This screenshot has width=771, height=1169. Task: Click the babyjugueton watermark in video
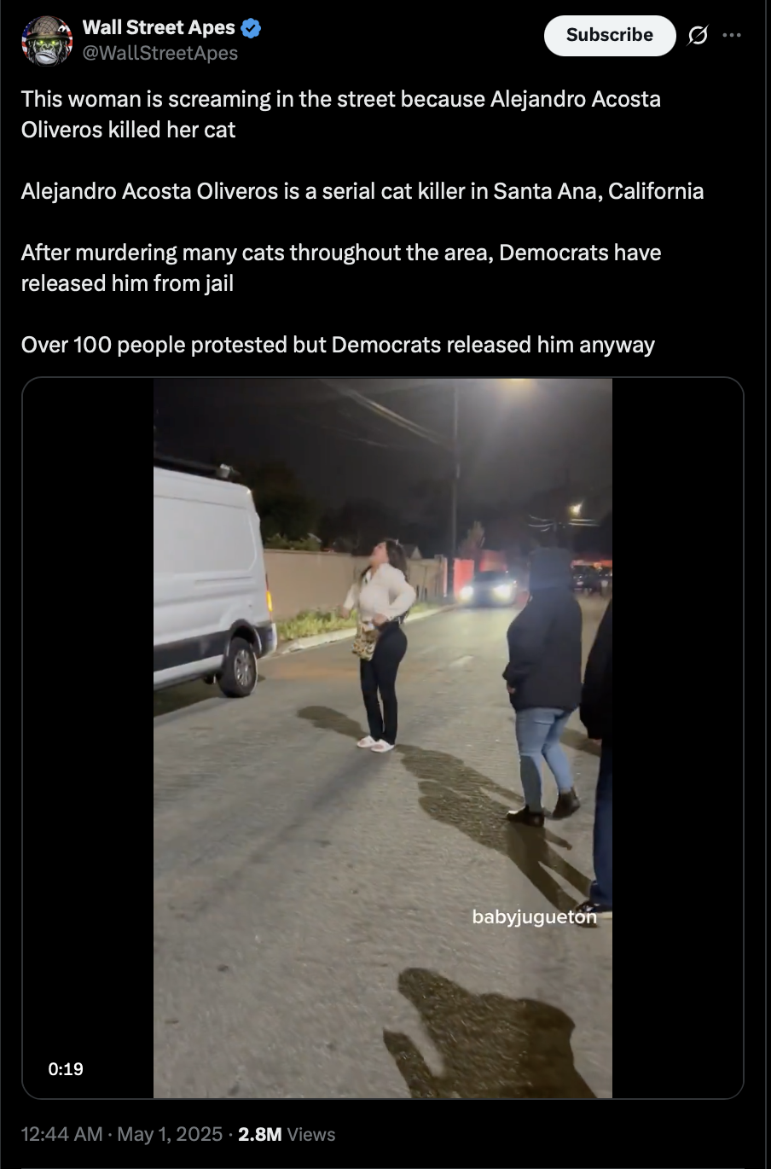(x=534, y=917)
